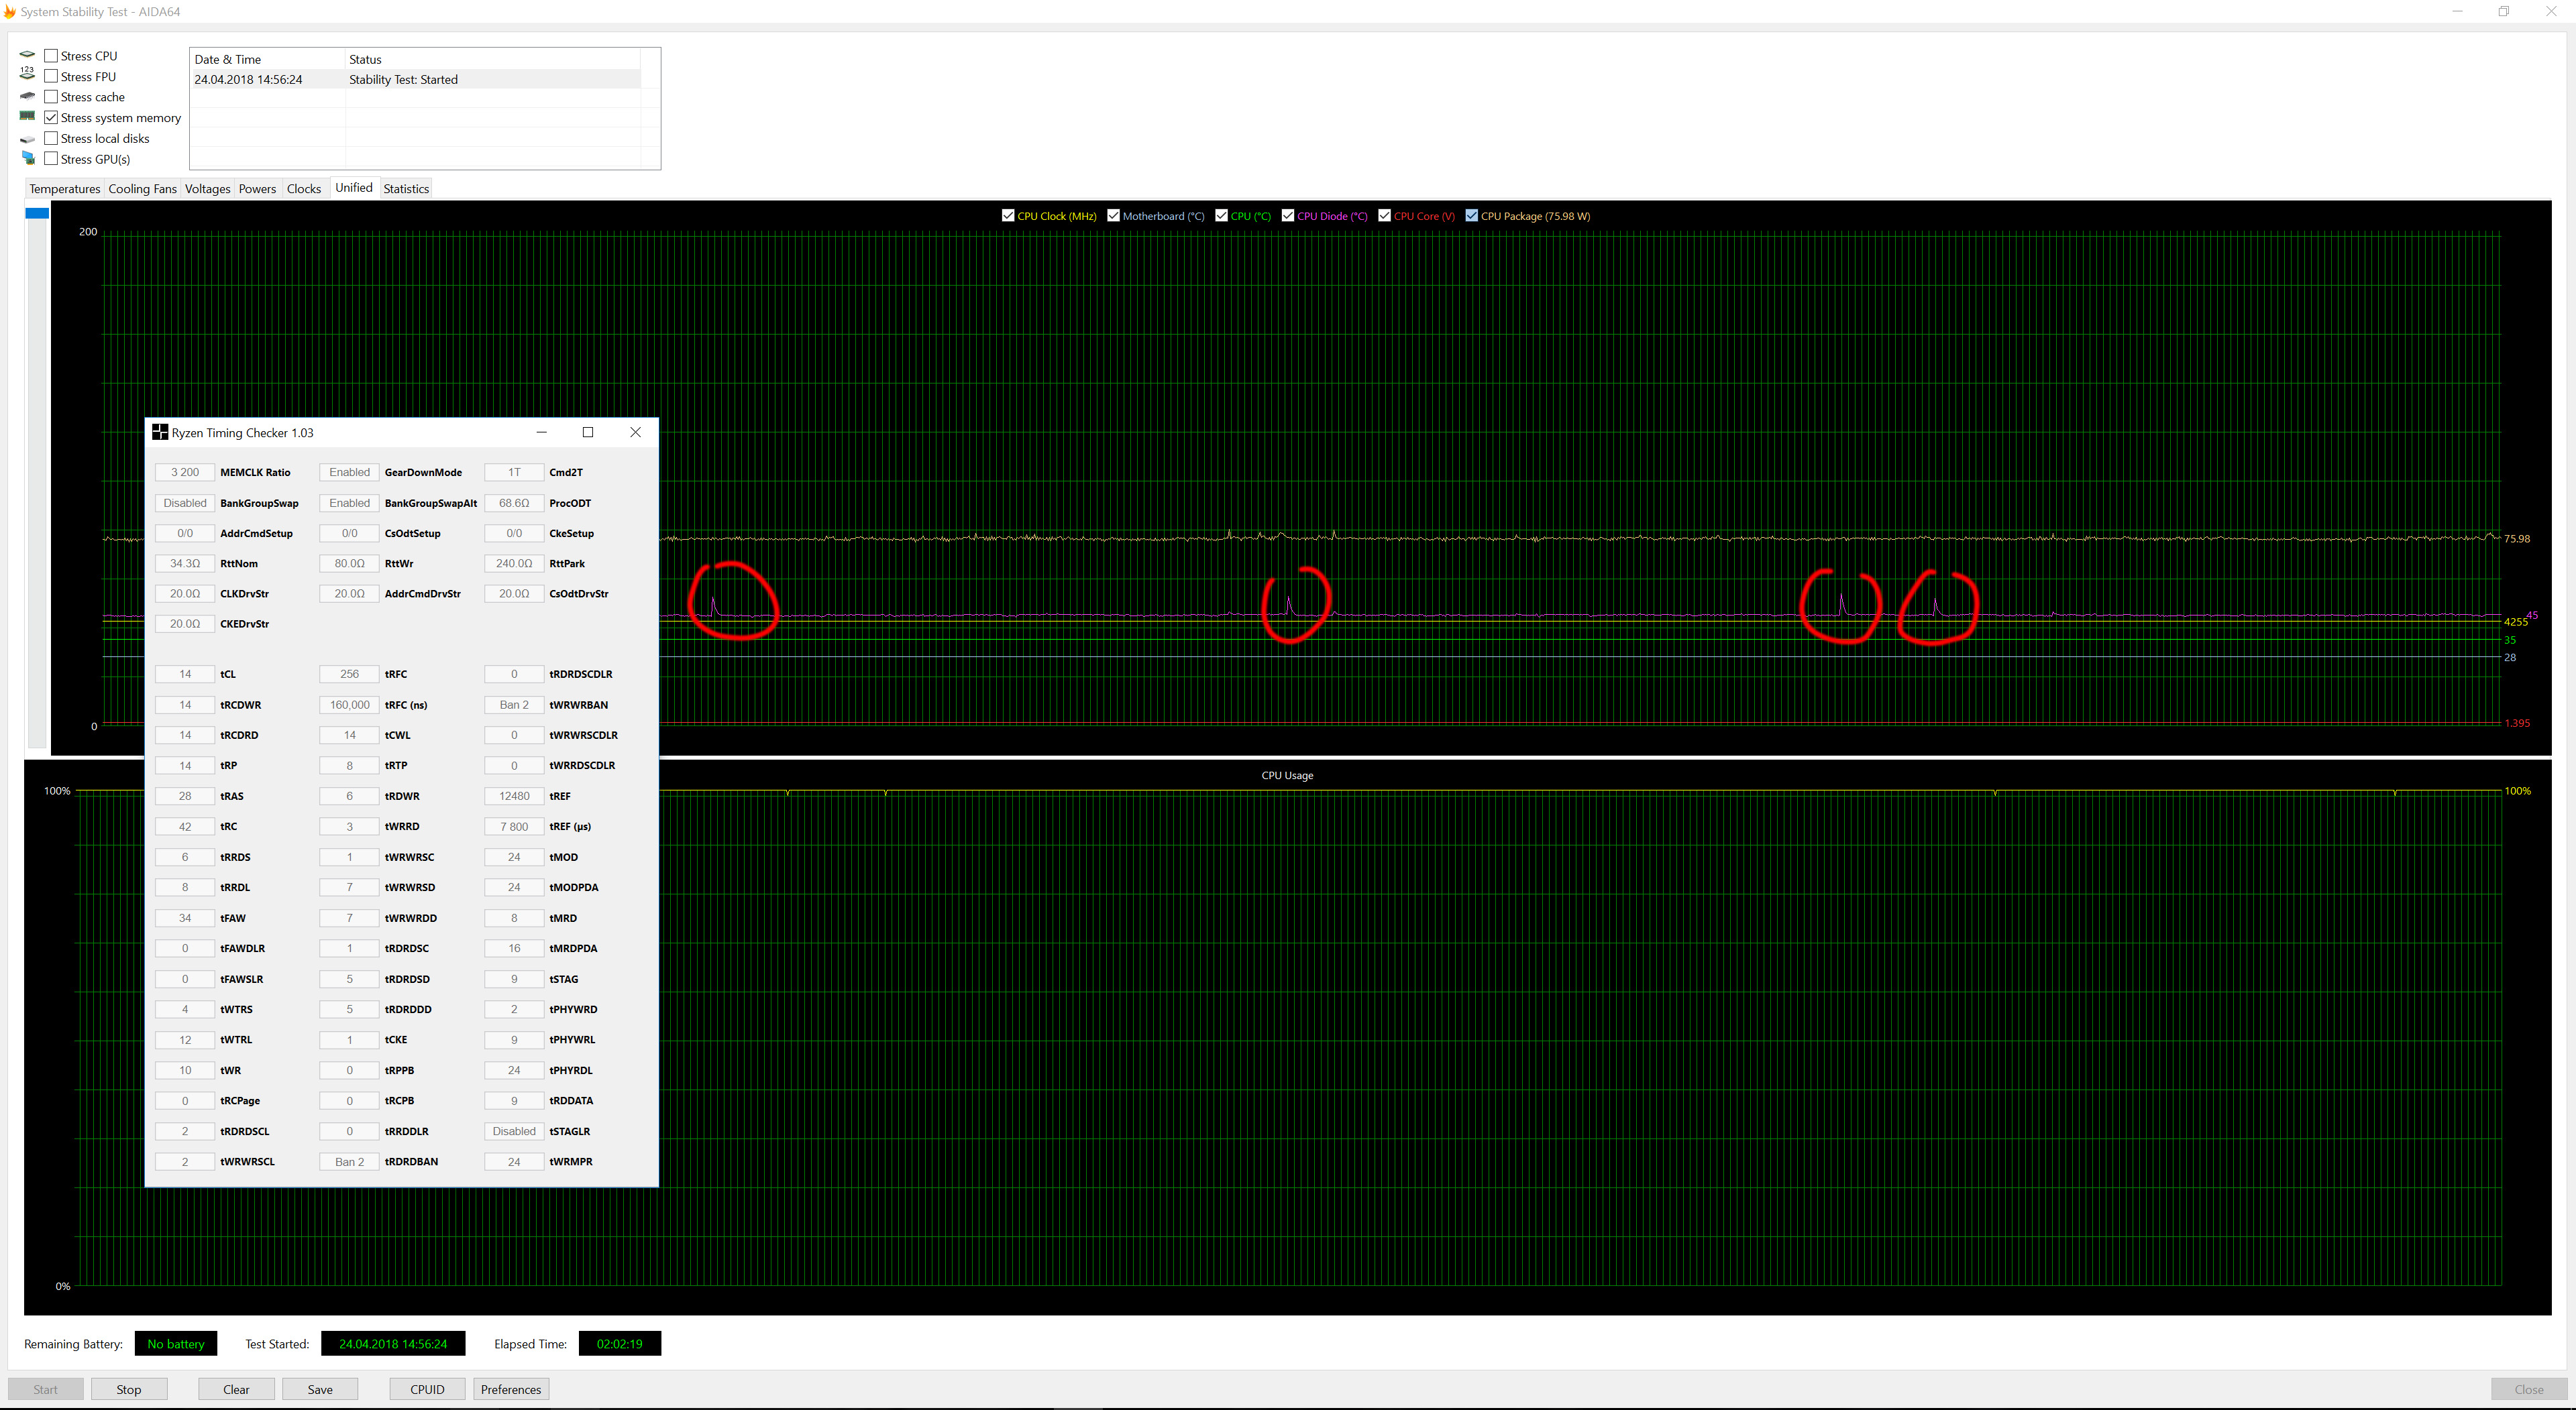Click the CPU stress icon beside Stress CPU
The image size is (2576, 1410).
click(27, 55)
